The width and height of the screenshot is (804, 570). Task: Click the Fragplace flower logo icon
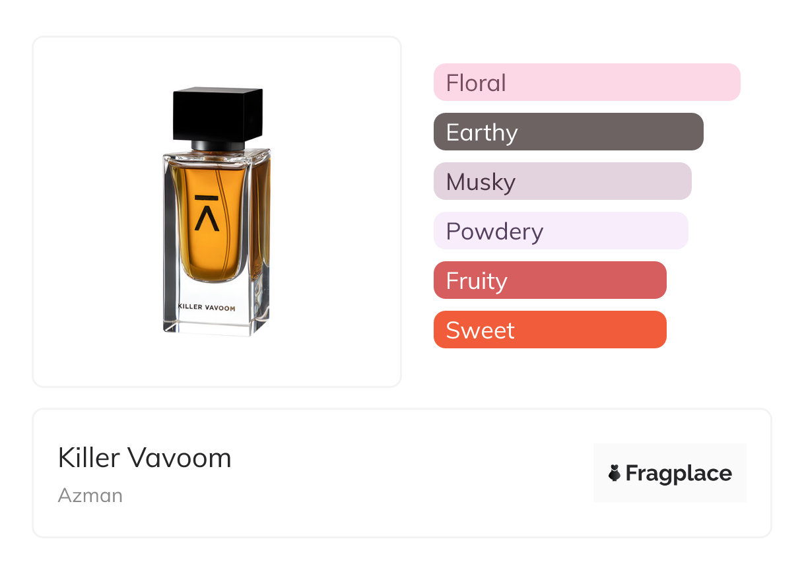(615, 473)
